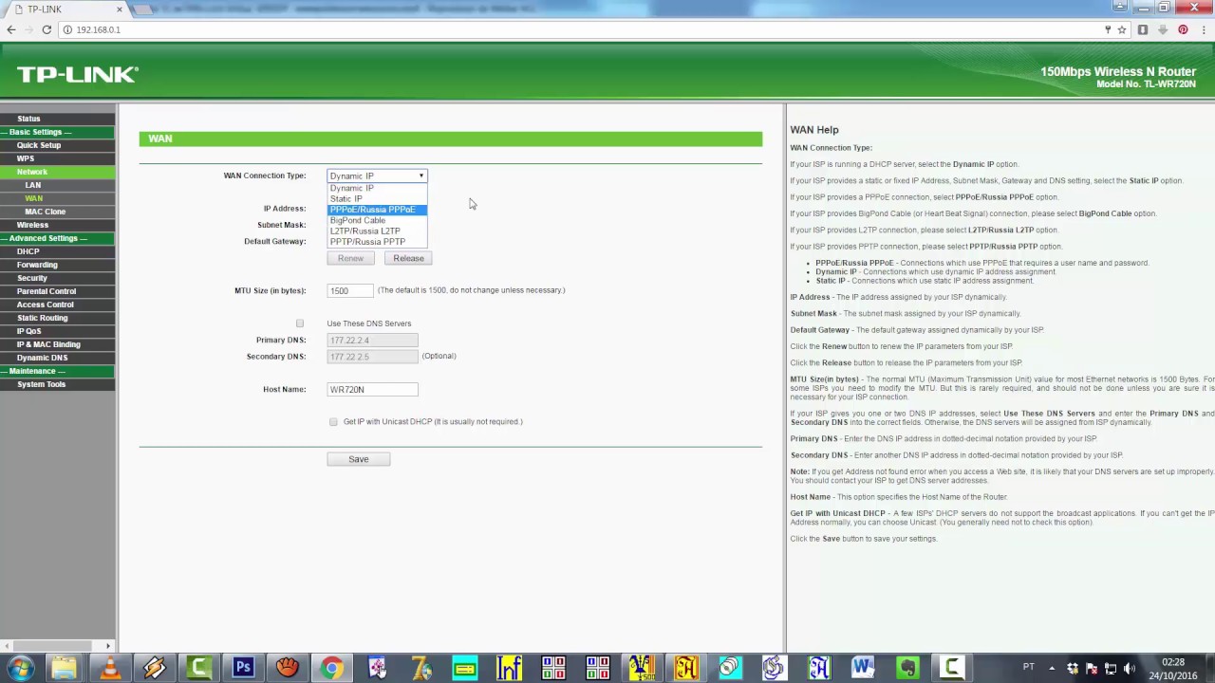Viewport: 1215px width, 683px height.
Task: Open the Chrome three-dot menu
Action: (1204, 29)
